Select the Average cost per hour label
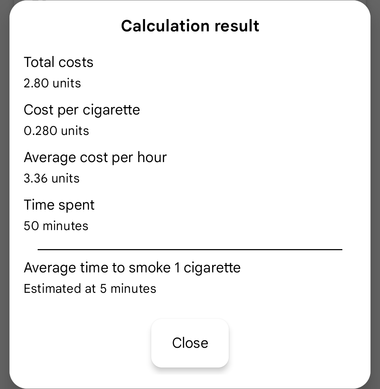Screen dimensions: 380x389 coord(95,158)
